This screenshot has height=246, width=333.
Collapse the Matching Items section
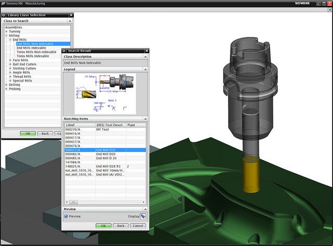(146, 119)
